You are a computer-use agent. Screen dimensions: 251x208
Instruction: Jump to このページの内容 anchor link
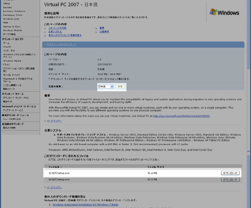click(x=58, y=28)
